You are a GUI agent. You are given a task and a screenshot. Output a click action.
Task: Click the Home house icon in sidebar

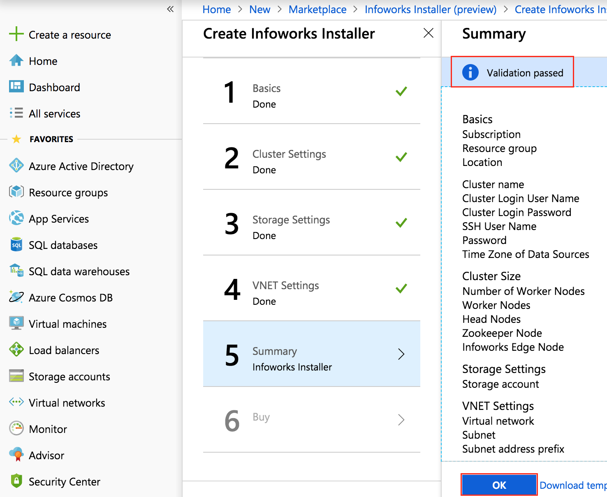click(x=16, y=60)
